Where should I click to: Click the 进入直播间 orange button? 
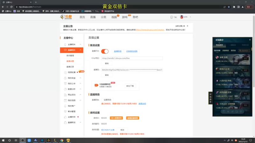pyautogui.click(x=116, y=118)
